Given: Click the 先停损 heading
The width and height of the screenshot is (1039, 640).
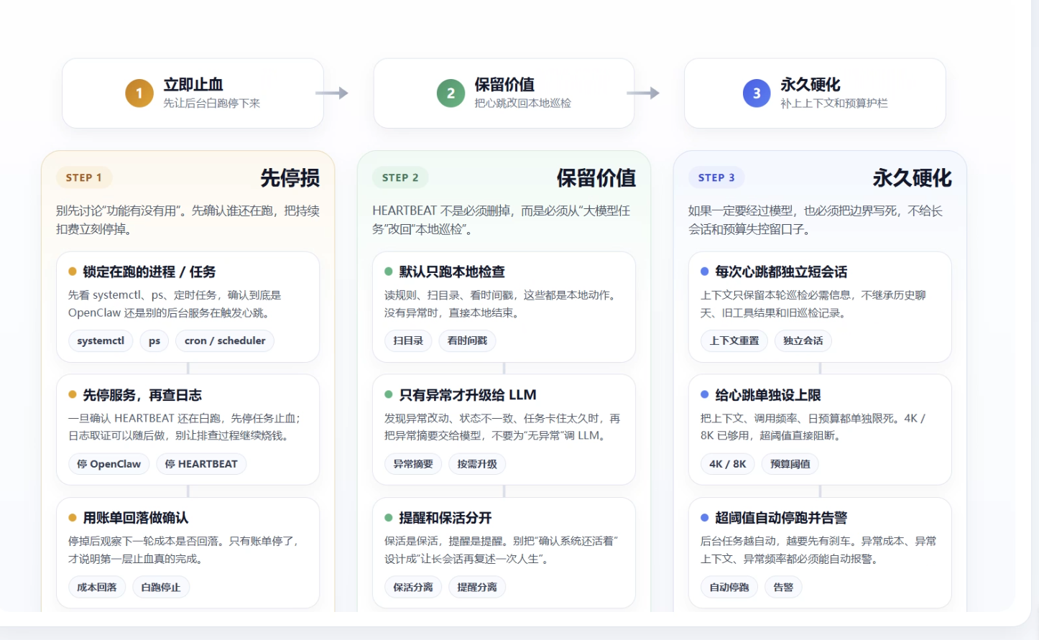Looking at the screenshot, I should coord(290,178).
